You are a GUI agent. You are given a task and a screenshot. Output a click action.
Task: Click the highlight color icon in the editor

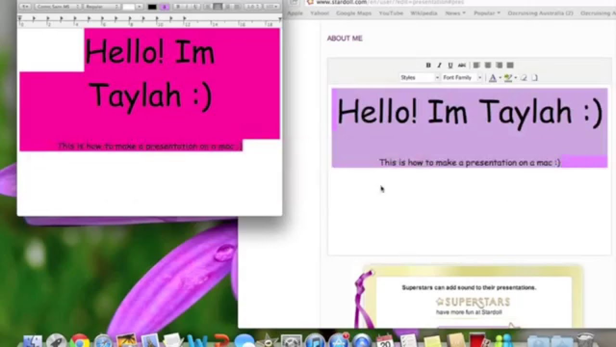click(x=508, y=77)
